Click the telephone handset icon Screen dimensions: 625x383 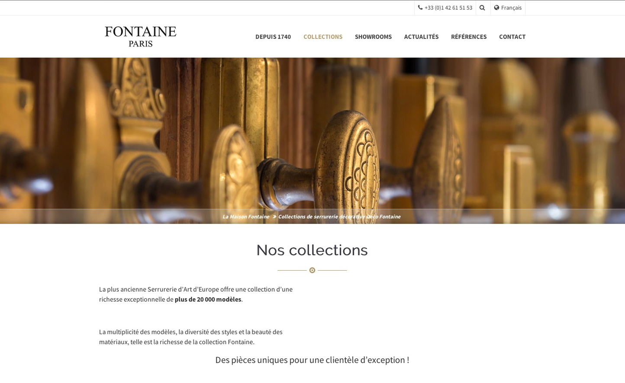(420, 7)
